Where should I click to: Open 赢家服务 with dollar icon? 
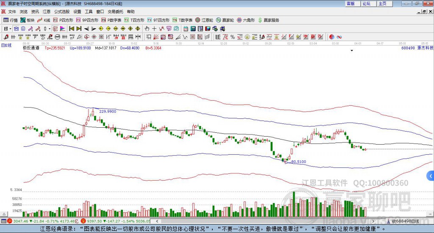[x=269, y=20]
